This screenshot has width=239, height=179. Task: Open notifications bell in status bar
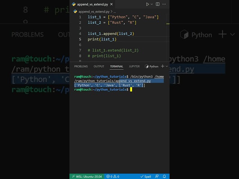tap(164, 176)
